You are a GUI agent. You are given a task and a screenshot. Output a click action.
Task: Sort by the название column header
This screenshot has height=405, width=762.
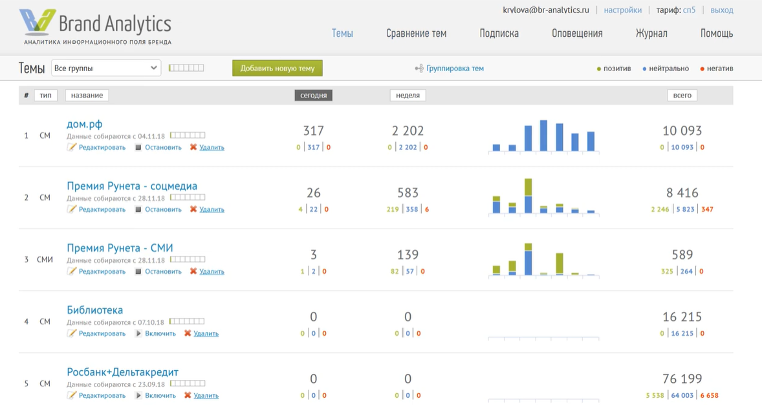87,95
